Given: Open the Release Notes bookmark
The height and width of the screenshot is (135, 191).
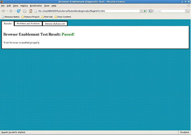Looking at the screenshot, I should (x=11, y=17).
